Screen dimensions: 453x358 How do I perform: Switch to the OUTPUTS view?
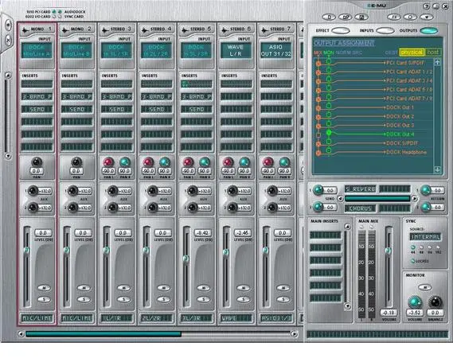[x=429, y=30]
